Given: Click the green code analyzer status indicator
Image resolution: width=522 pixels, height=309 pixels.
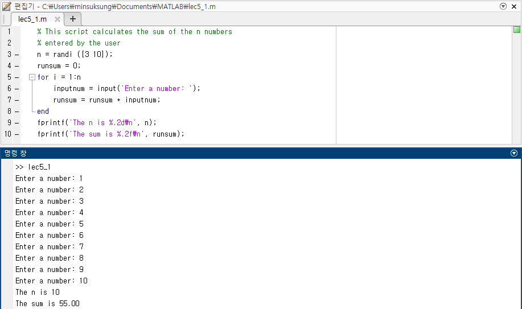Looking at the screenshot, I should tap(517, 30).
